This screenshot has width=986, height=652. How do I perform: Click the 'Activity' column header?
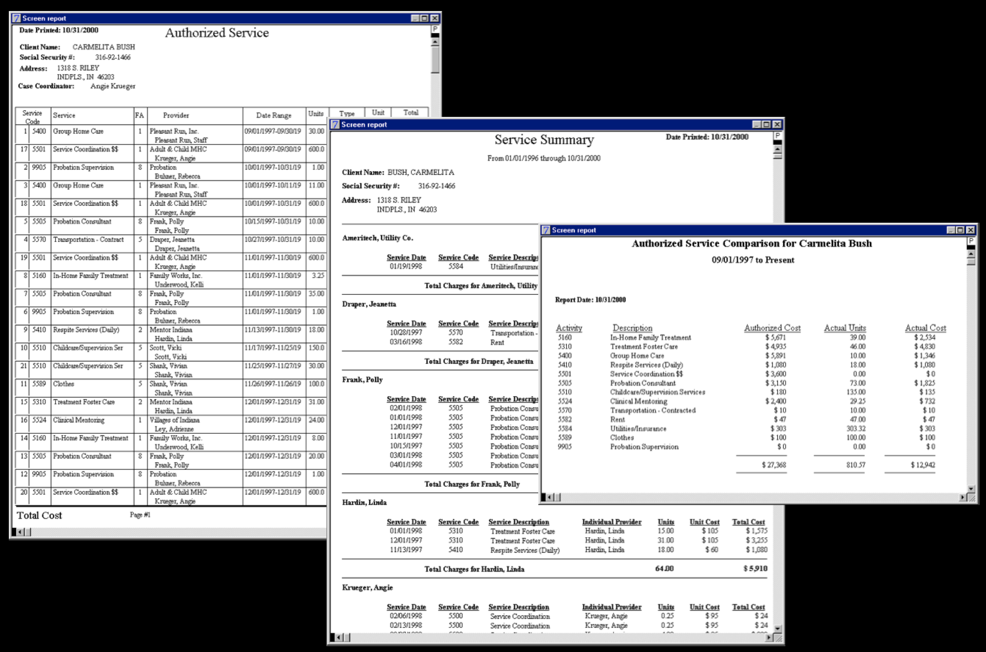coord(569,328)
